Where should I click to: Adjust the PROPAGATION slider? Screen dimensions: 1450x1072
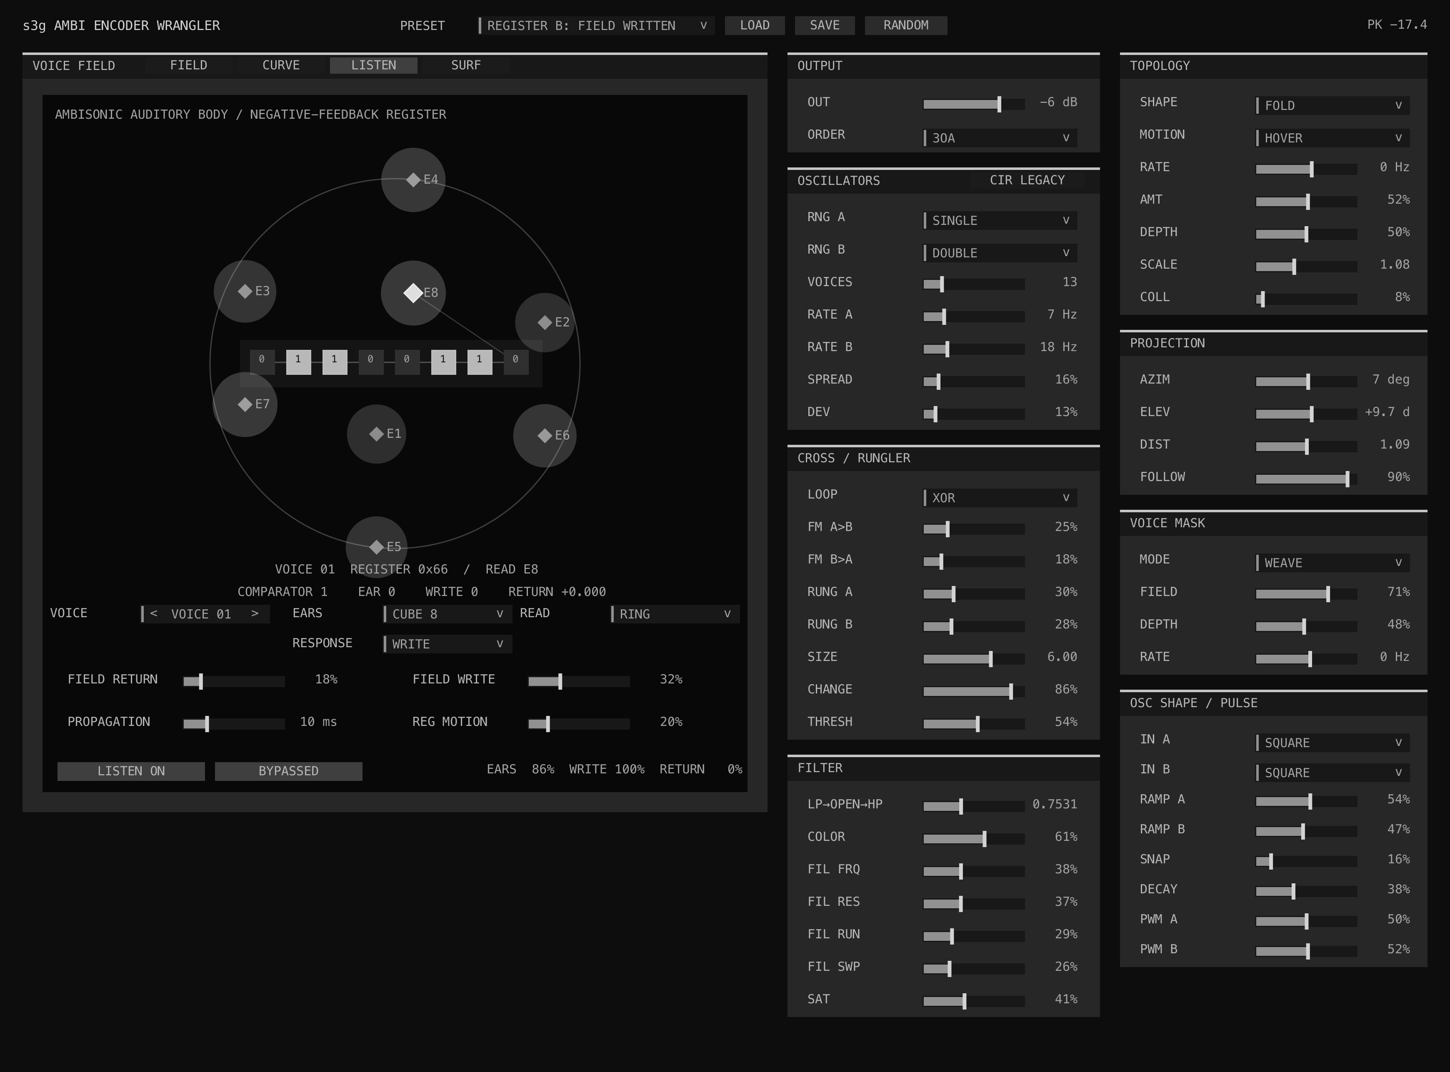234,723
